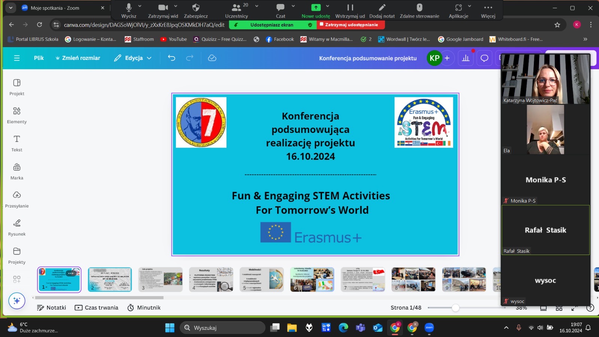Open YouTube bookmark
Screen dimensions: 599x337
(174, 39)
